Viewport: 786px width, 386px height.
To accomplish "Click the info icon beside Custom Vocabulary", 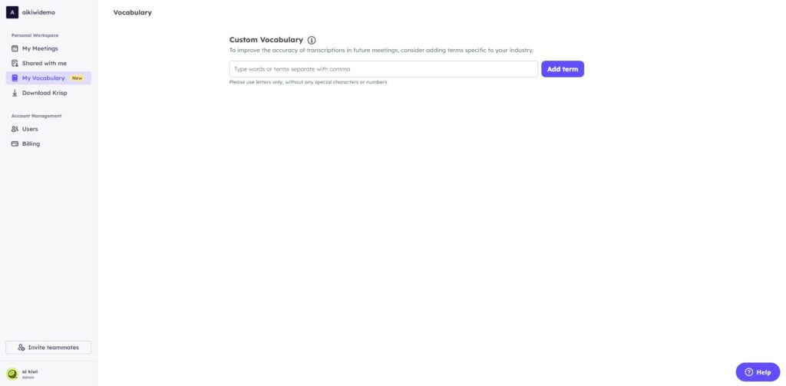I will tap(312, 40).
